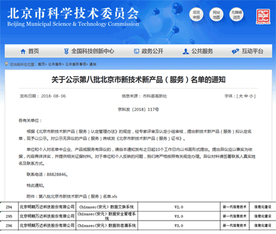The width and height of the screenshot is (276, 234).
Task: Go to 首页 in the breadcrumb
Action: click(41, 64)
